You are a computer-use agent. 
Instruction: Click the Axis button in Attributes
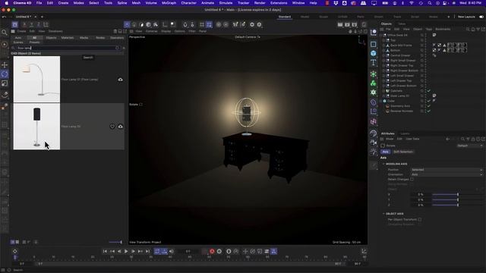[385, 152]
